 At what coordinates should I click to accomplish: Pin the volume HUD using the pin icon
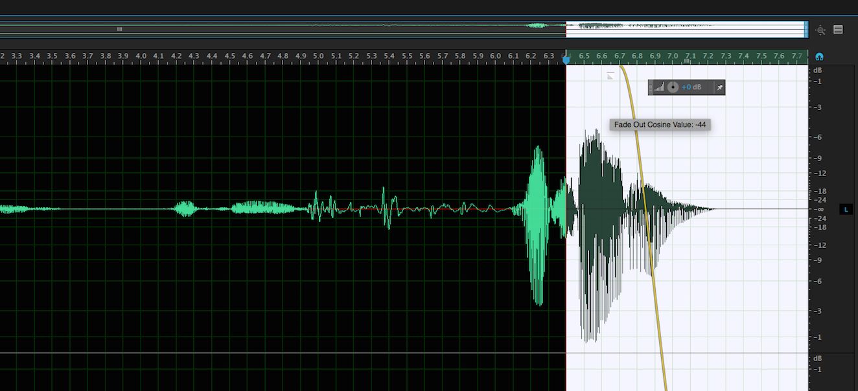[719, 87]
